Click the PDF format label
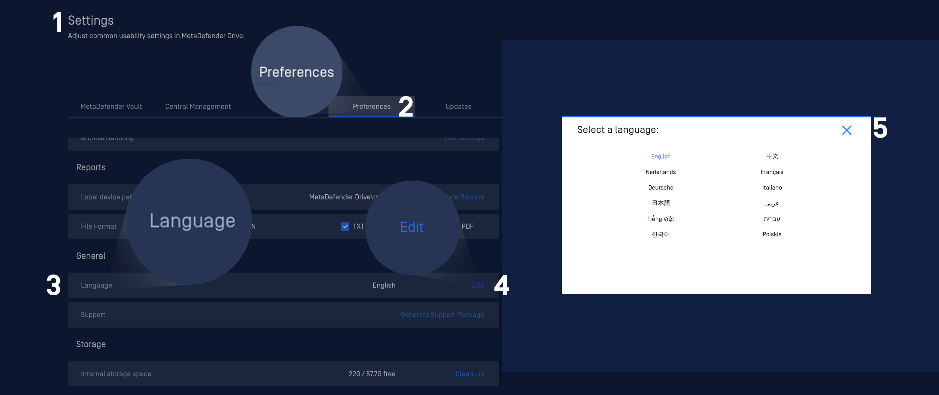Screen dimensions: 939x395 (467, 227)
